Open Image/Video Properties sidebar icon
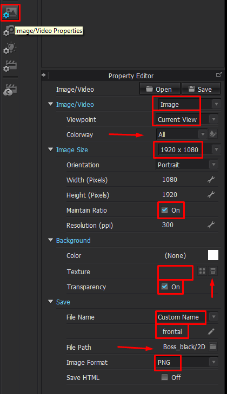This screenshot has width=227, height=394. [x=10, y=12]
